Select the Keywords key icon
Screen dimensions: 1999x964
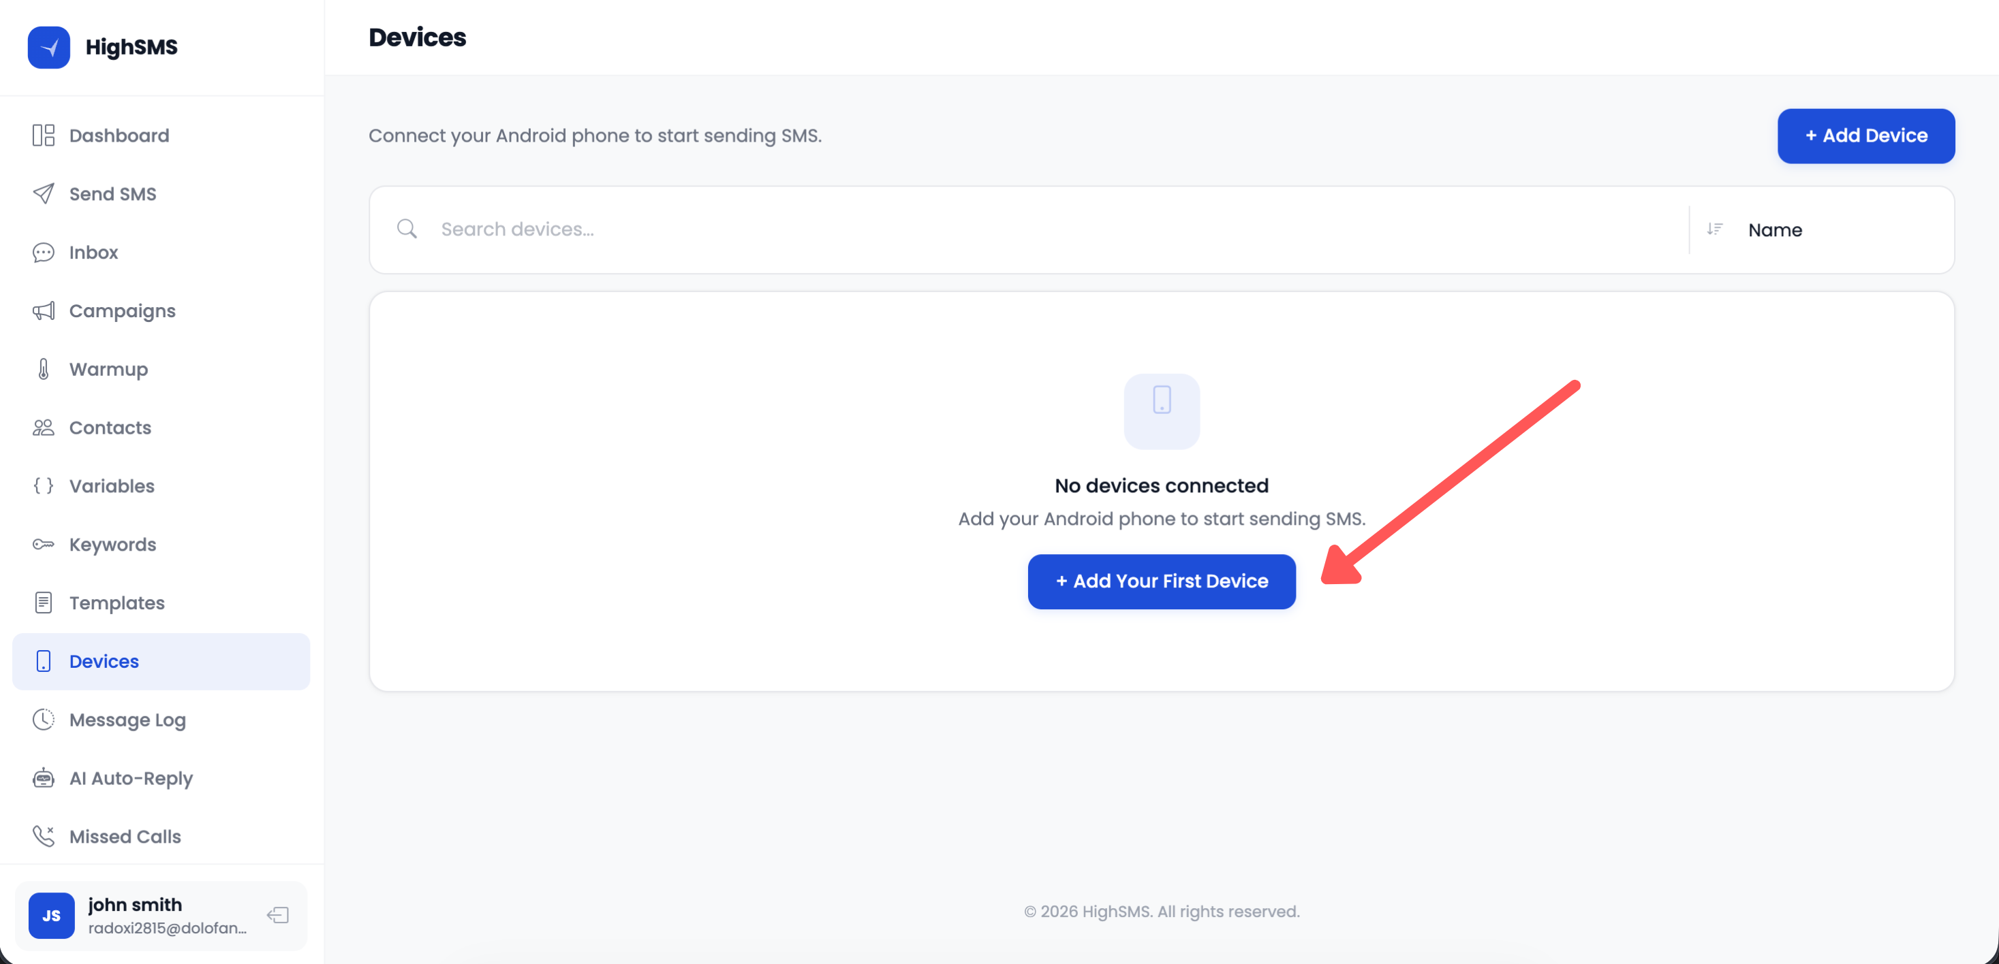(44, 545)
